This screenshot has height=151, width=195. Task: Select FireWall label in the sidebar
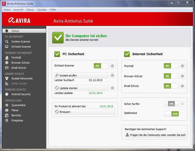[16, 57]
